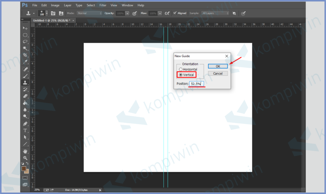Image resolution: width=326 pixels, height=194 pixels.
Task: Select the Vertical orientation radio button
Action: 181,75
